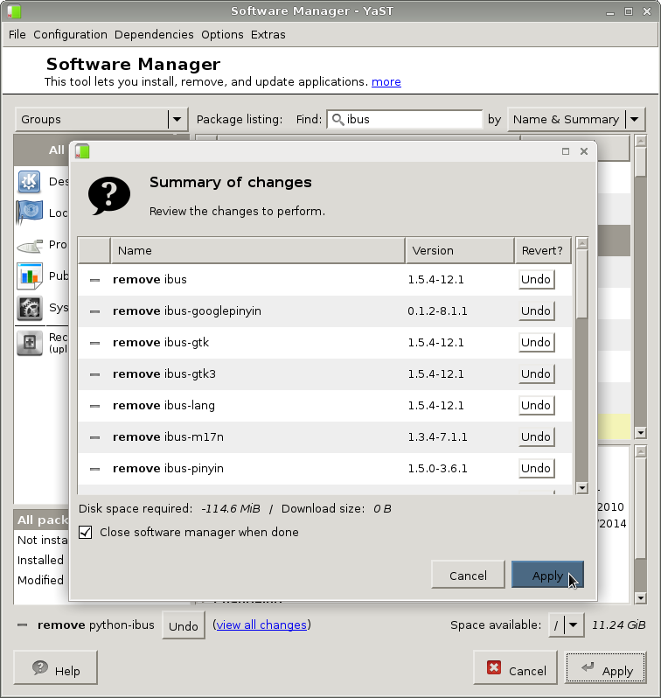The width and height of the screenshot is (661, 698).
Task: Open the Extras menu
Action: pyautogui.click(x=268, y=35)
